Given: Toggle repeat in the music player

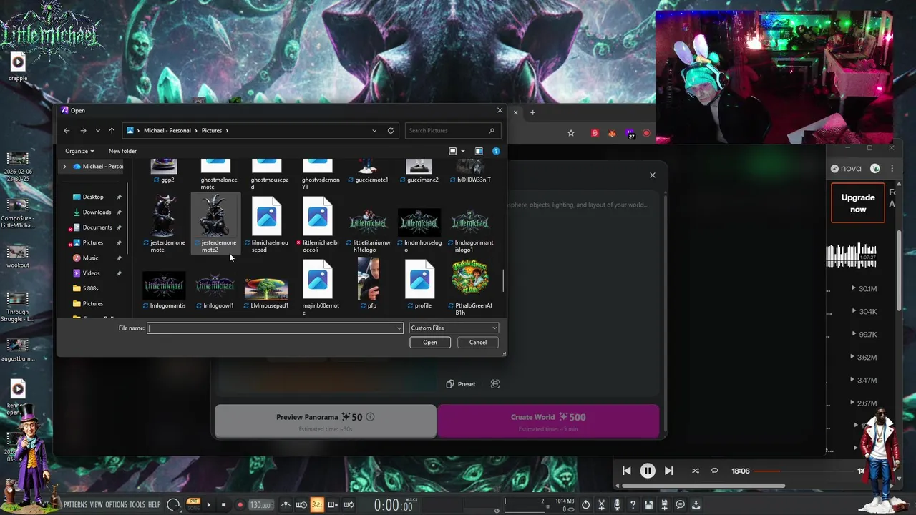Looking at the screenshot, I should click(714, 471).
